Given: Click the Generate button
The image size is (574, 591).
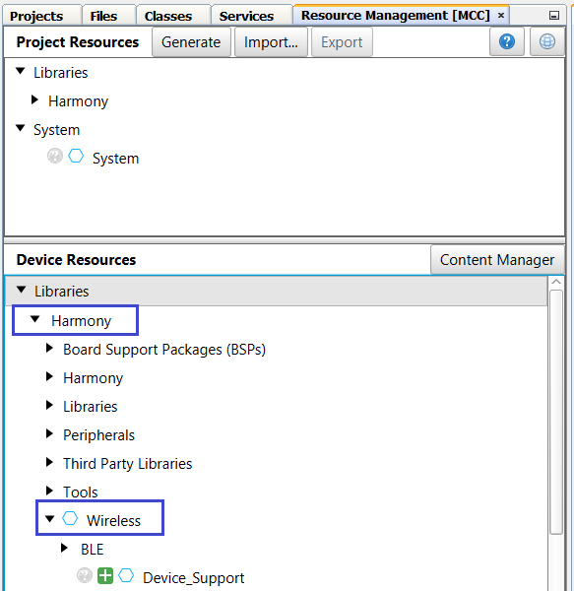Looking at the screenshot, I should pos(191,42).
